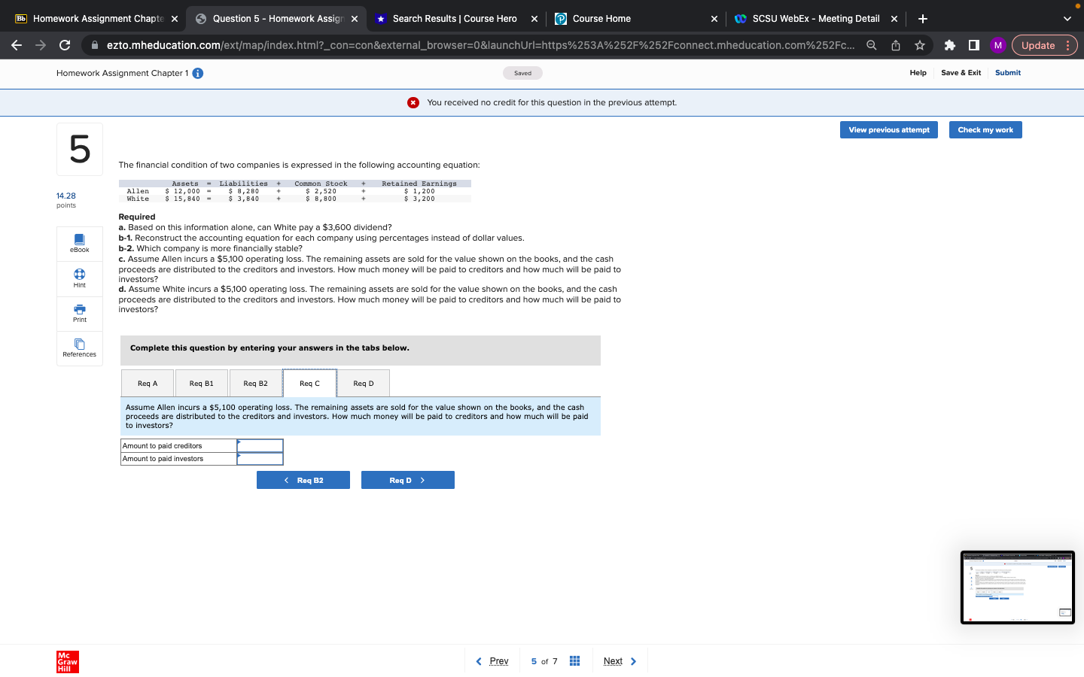The image size is (1084, 677).
Task: Select the Req C tab
Action: pos(309,384)
